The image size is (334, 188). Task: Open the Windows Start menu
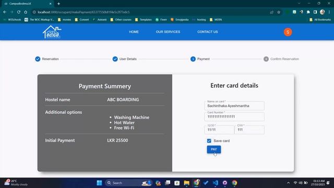tap(99, 183)
